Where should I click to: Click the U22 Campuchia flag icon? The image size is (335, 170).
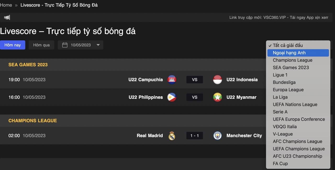pyautogui.click(x=172, y=80)
